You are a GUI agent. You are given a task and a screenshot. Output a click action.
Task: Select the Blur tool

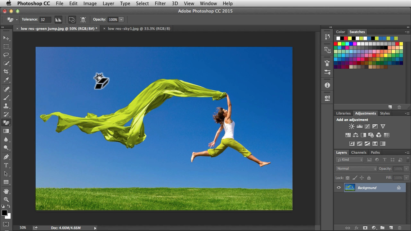pos(6,139)
